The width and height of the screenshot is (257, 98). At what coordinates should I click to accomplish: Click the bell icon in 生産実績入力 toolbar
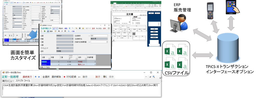pyautogui.click(x=83, y=28)
